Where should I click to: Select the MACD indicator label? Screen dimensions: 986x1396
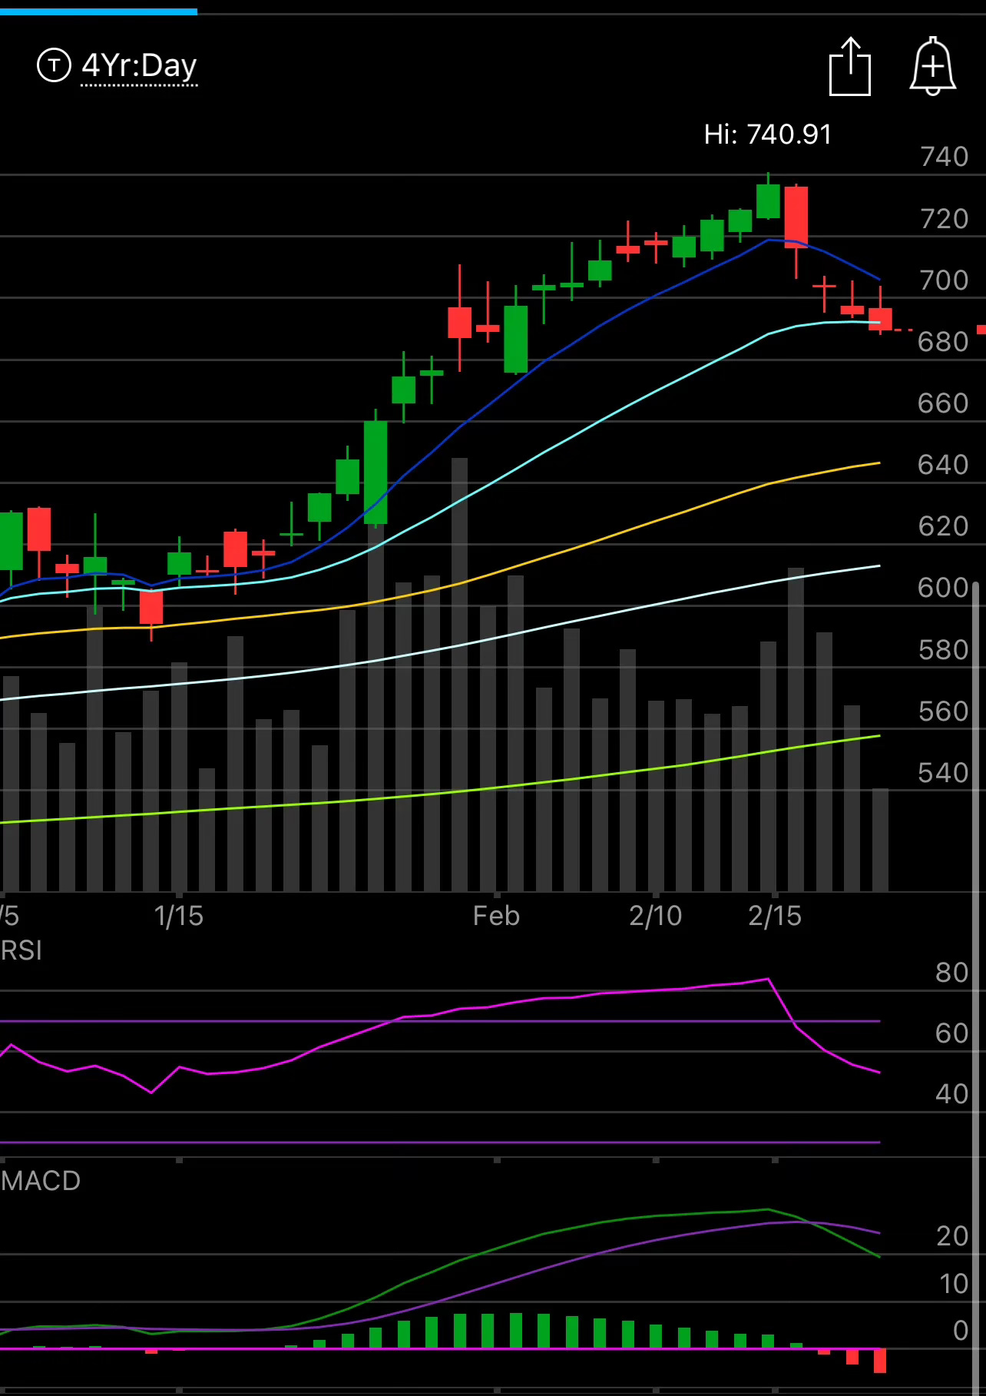(40, 1180)
